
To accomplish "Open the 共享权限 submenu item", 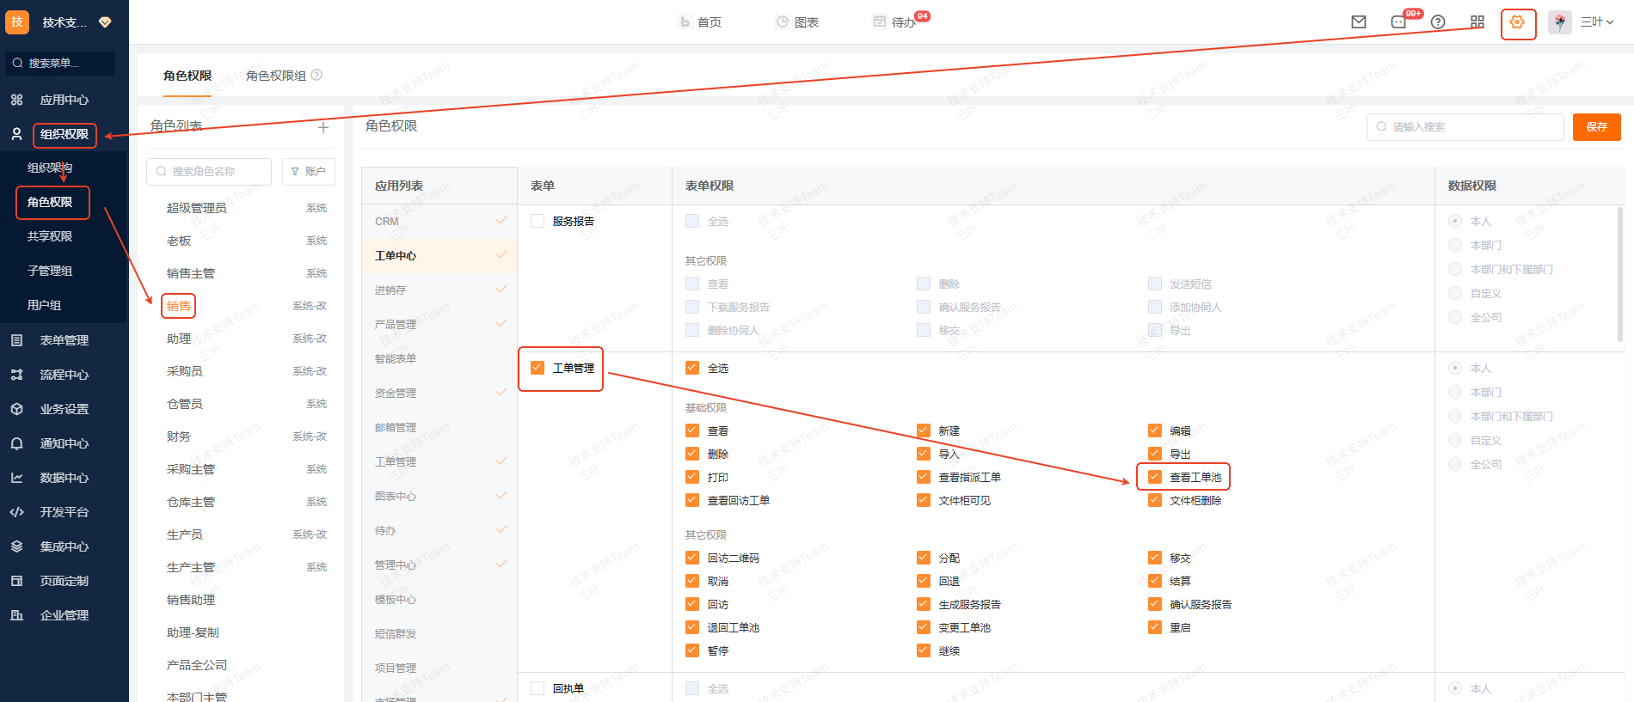I will 50,236.
